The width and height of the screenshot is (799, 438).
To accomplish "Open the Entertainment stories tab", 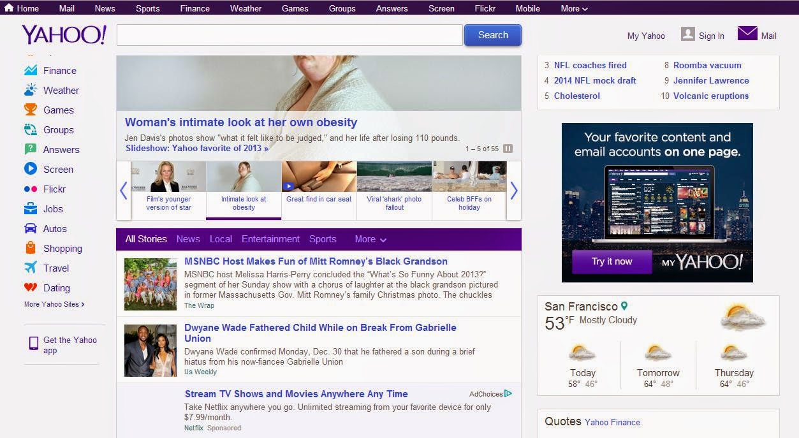I will point(270,239).
